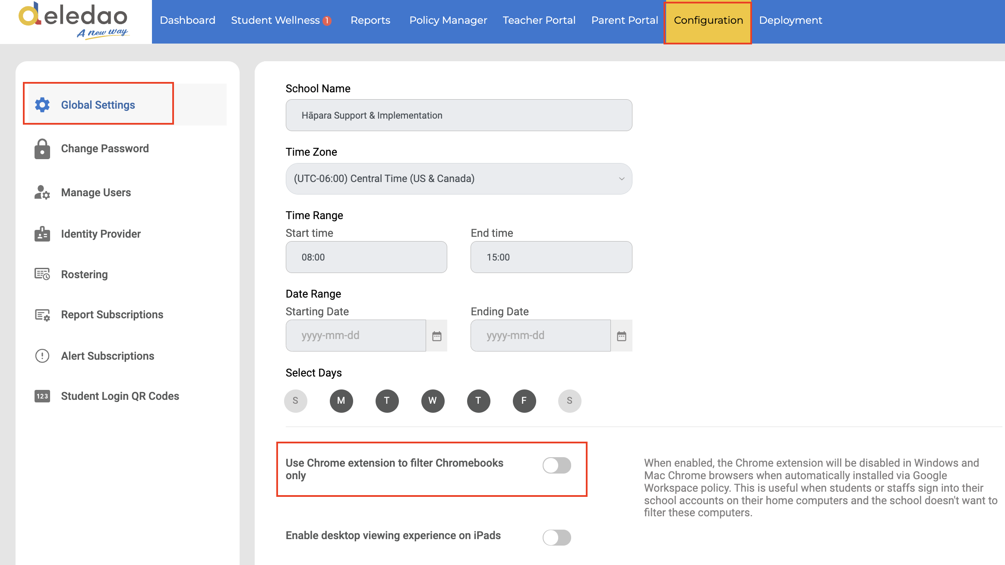Toggle Wednesday in Select Days

point(433,401)
